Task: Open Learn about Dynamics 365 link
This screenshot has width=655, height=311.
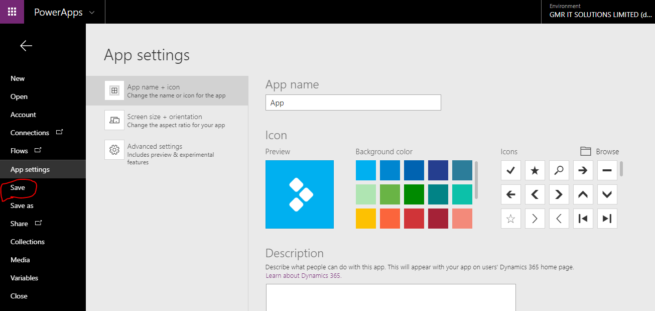Action: pyautogui.click(x=303, y=276)
